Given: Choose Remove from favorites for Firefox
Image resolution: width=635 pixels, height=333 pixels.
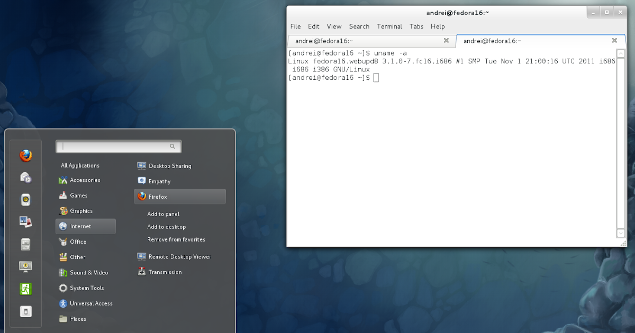Looking at the screenshot, I should point(176,239).
